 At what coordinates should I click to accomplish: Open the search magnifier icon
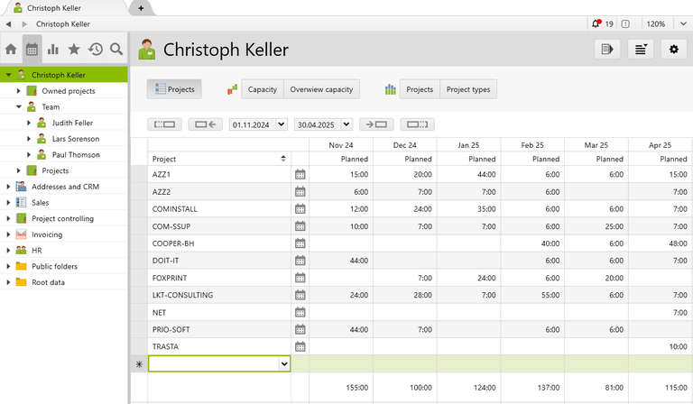pos(116,49)
